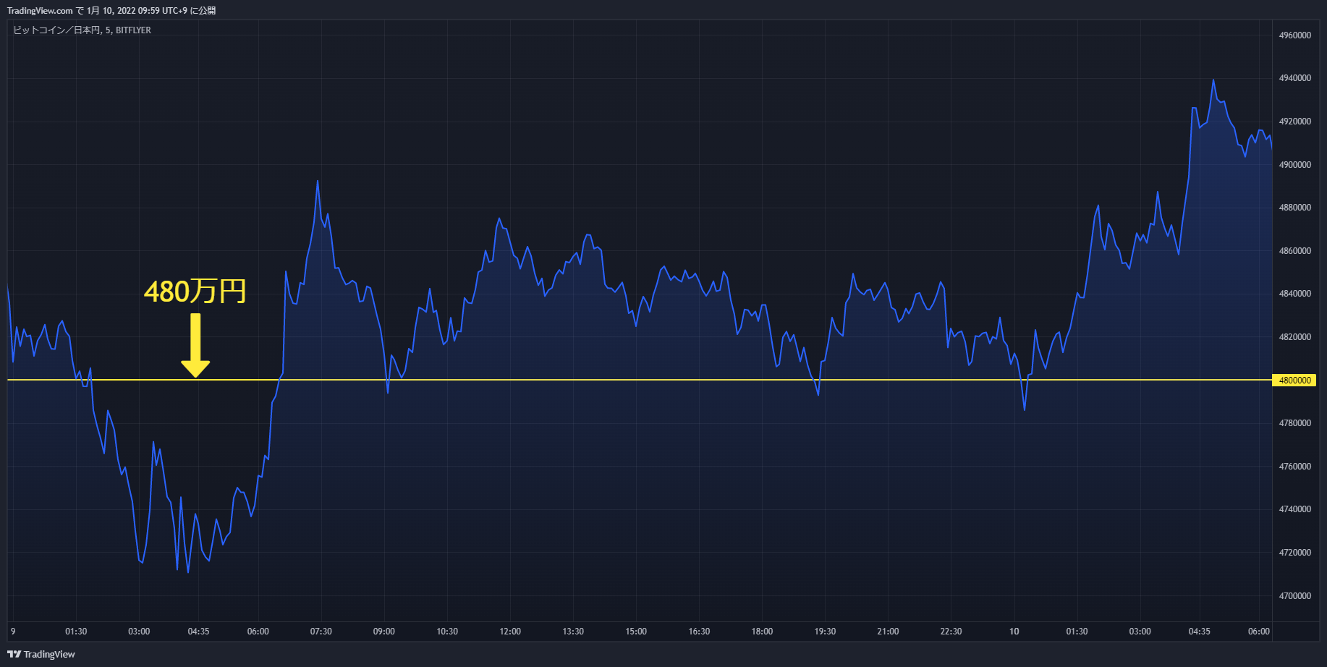Viewport: 1327px width, 667px height.
Task: Click price axis value 4960000
Action: pos(1295,35)
